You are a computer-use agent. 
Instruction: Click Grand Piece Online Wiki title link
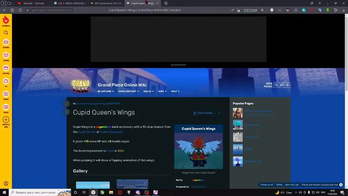tap(122, 85)
